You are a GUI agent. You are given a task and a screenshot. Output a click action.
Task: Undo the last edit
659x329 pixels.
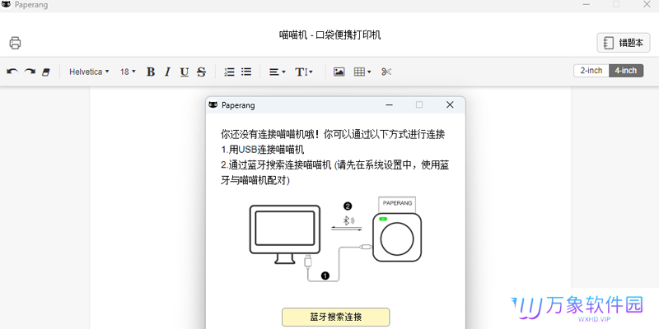click(x=12, y=72)
